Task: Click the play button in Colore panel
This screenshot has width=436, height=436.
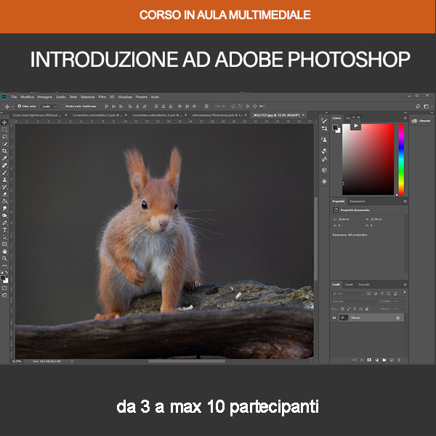Action: [x=355, y=126]
